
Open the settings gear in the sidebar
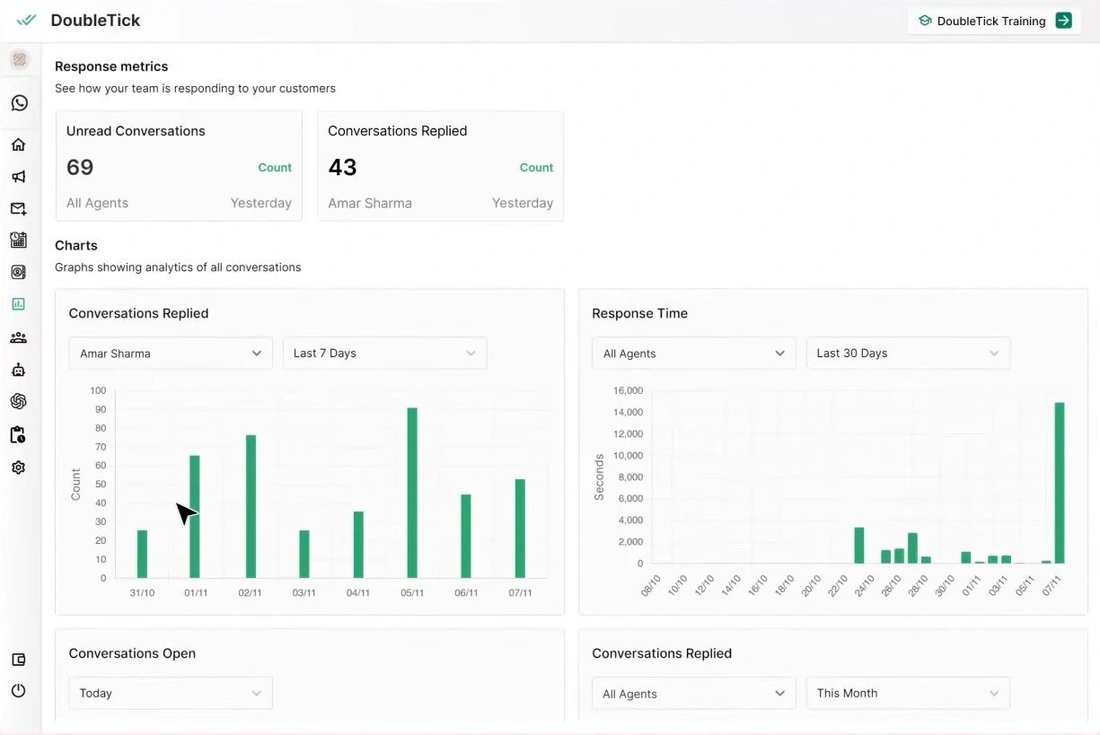19,468
